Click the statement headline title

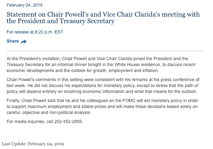[103, 18]
